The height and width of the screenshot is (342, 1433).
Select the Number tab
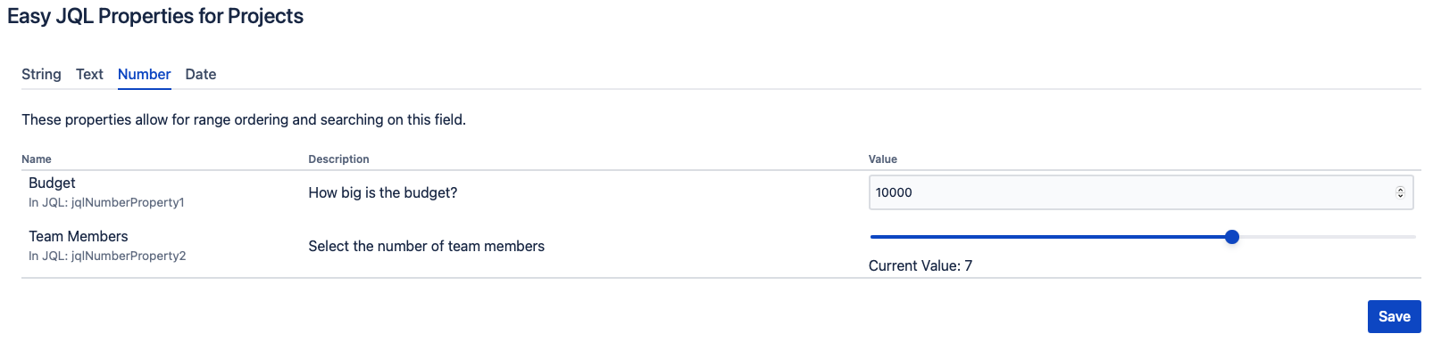point(144,75)
